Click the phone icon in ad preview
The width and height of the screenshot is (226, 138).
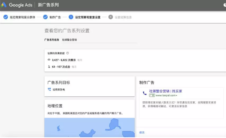145,93
